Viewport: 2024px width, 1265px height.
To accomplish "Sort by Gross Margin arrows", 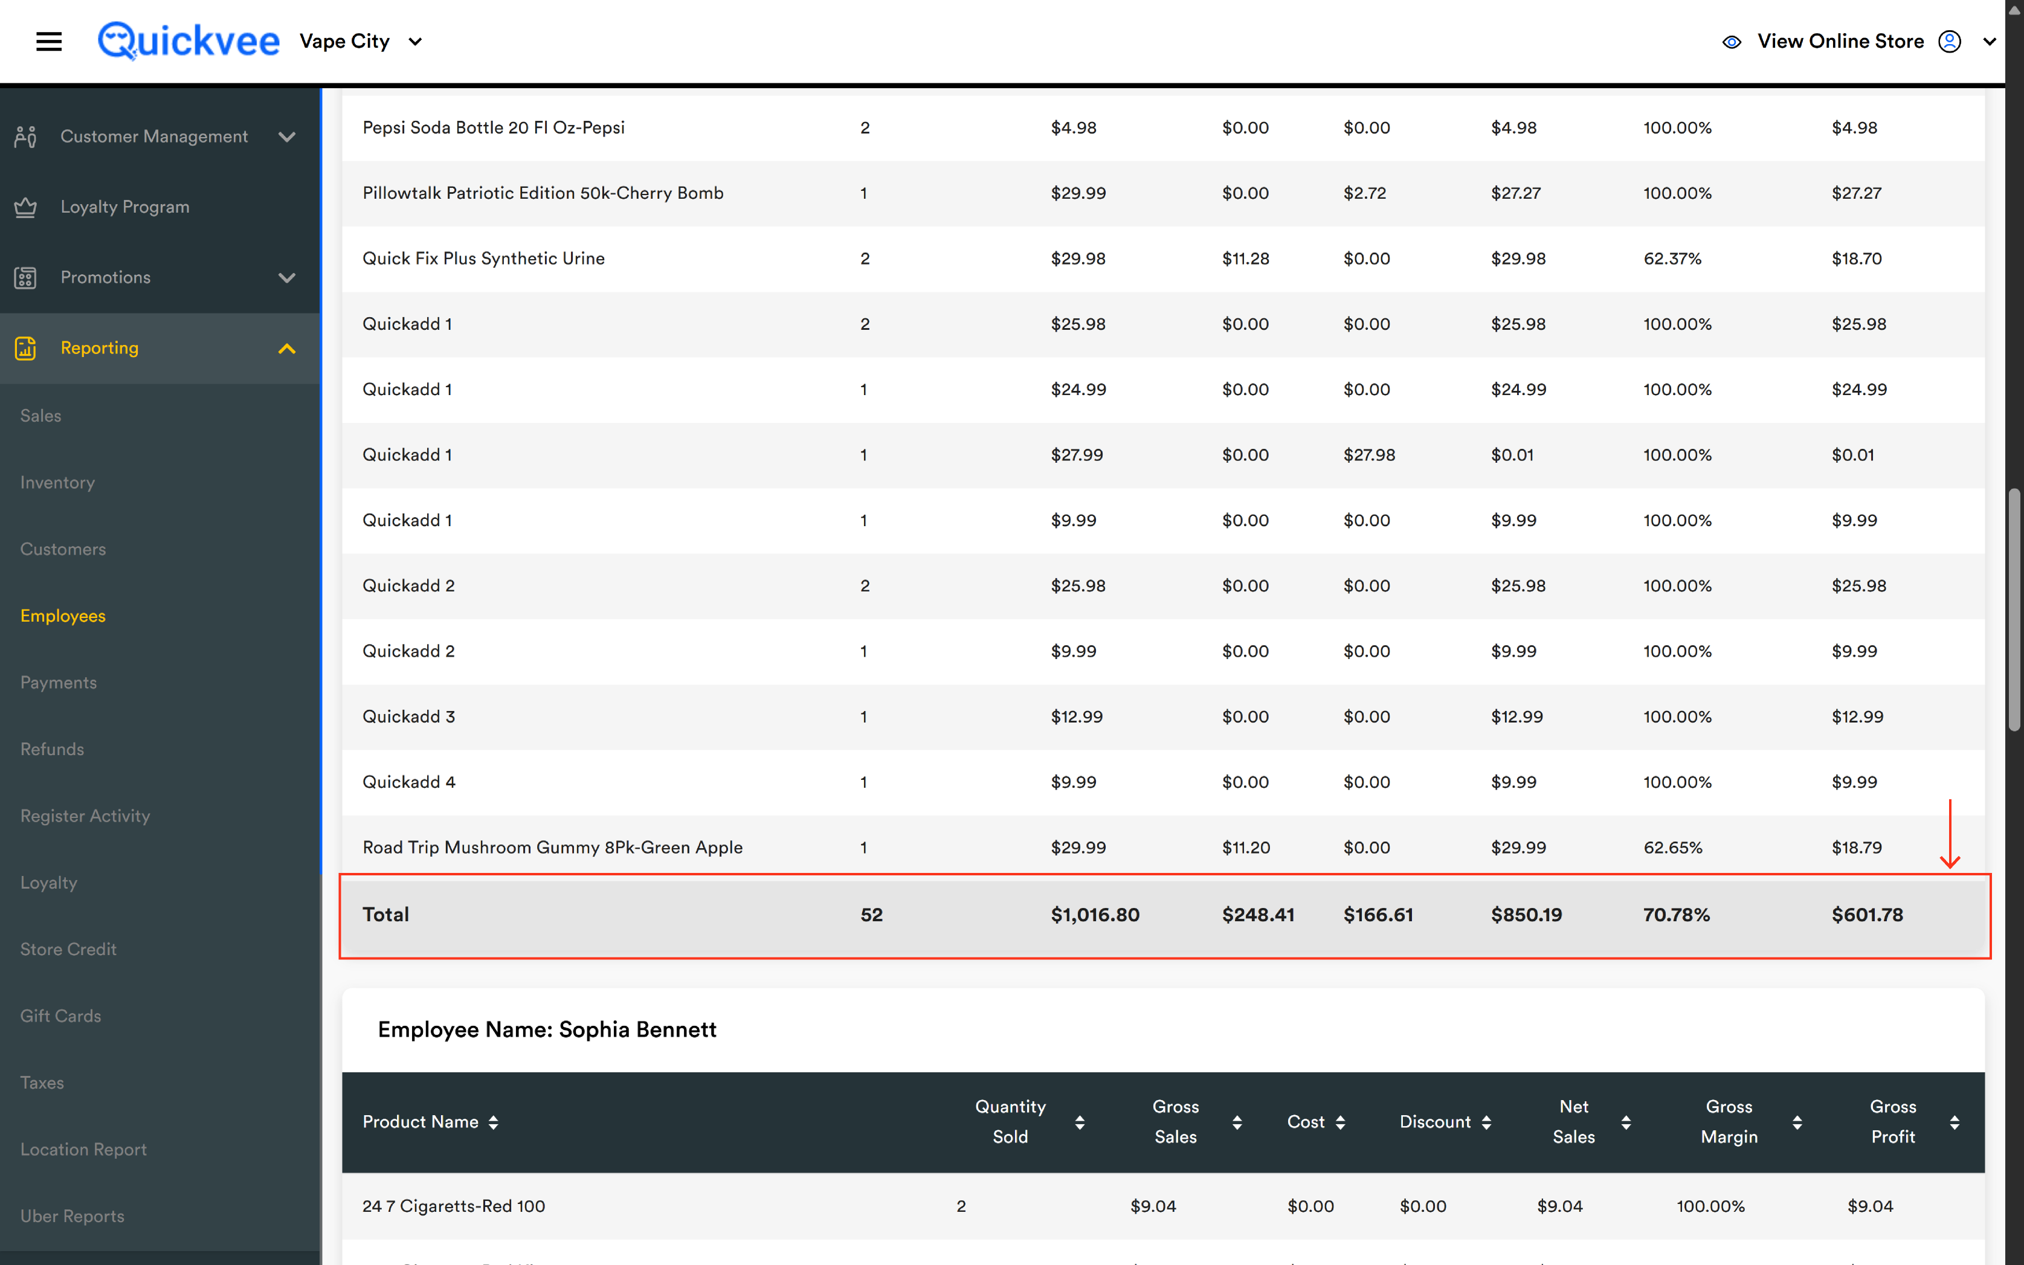I will (1797, 1122).
